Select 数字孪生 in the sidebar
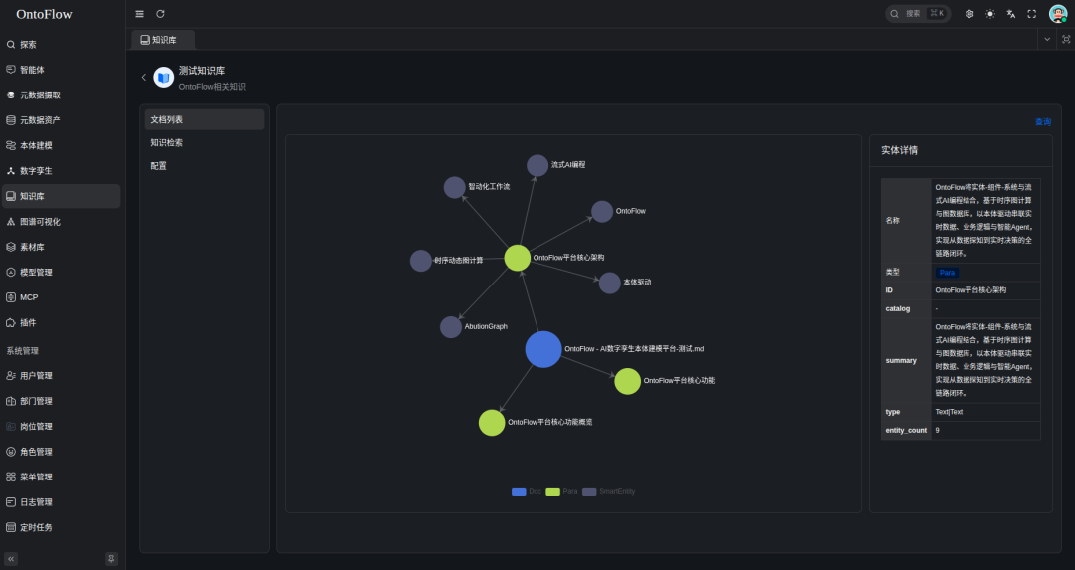Image resolution: width=1075 pixels, height=570 pixels. (62, 170)
